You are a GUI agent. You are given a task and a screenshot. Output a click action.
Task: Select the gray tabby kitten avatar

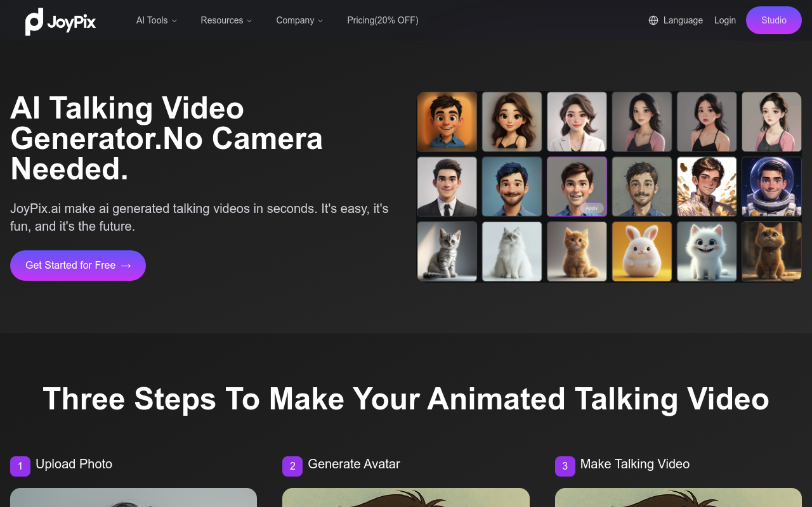click(x=447, y=251)
